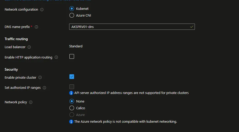This screenshot has height=132, width=239.
Task: Click Enable private cluster info icon
Action: [x=40, y=77]
